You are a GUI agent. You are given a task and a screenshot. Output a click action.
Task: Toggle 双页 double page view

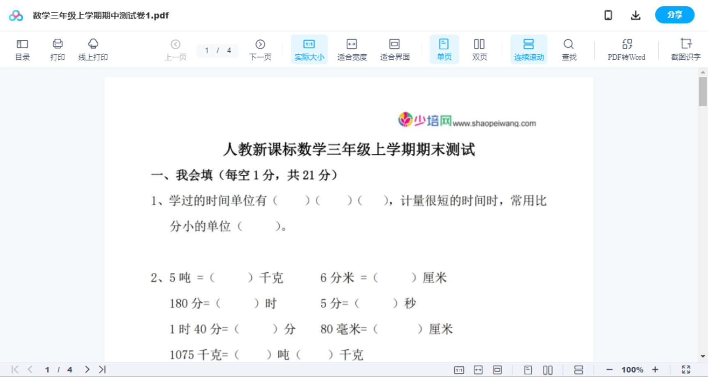click(479, 49)
